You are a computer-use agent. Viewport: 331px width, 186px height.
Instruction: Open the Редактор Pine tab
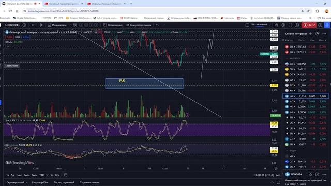pos(40,182)
